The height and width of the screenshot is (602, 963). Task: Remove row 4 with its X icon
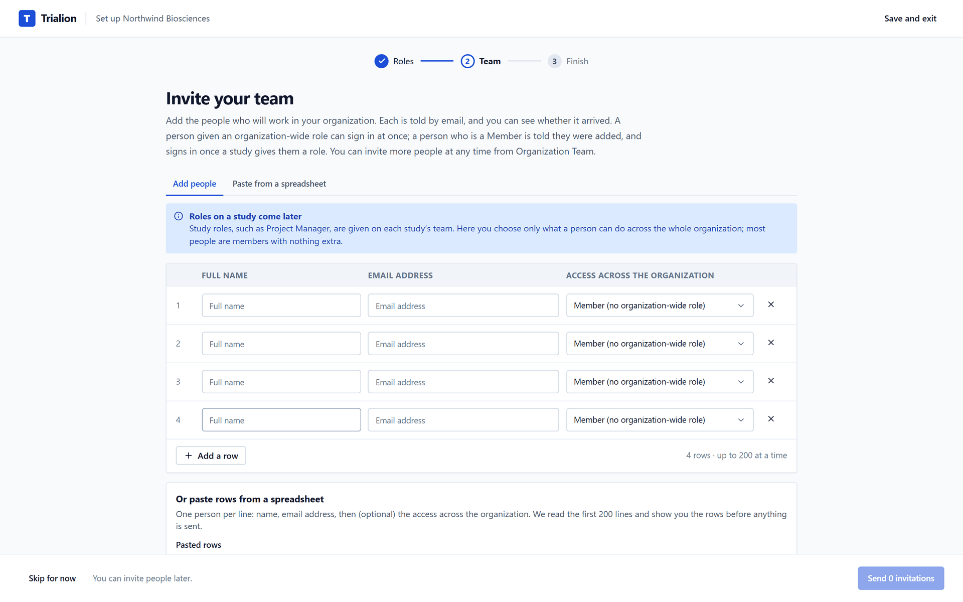pos(771,419)
